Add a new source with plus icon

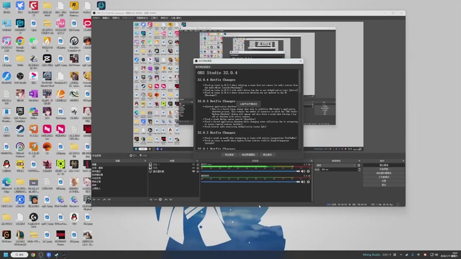(x=151, y=199)
